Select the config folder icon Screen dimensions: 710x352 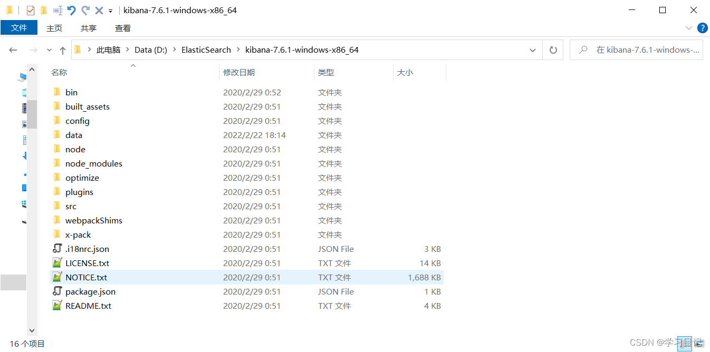(x=57, y=121)
